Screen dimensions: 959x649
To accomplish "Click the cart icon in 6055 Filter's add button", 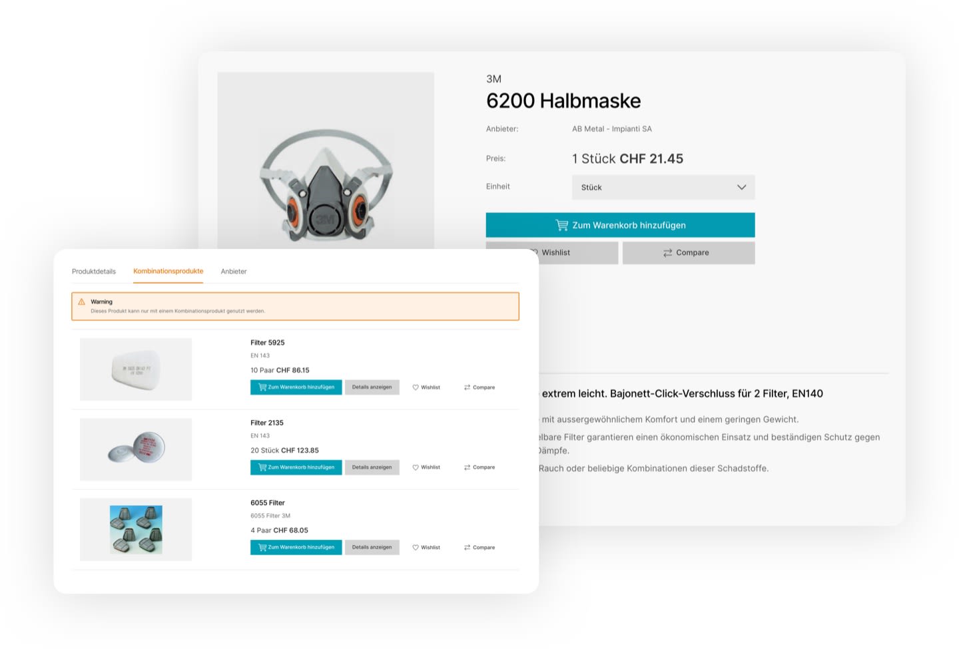I will coord(262,547).
